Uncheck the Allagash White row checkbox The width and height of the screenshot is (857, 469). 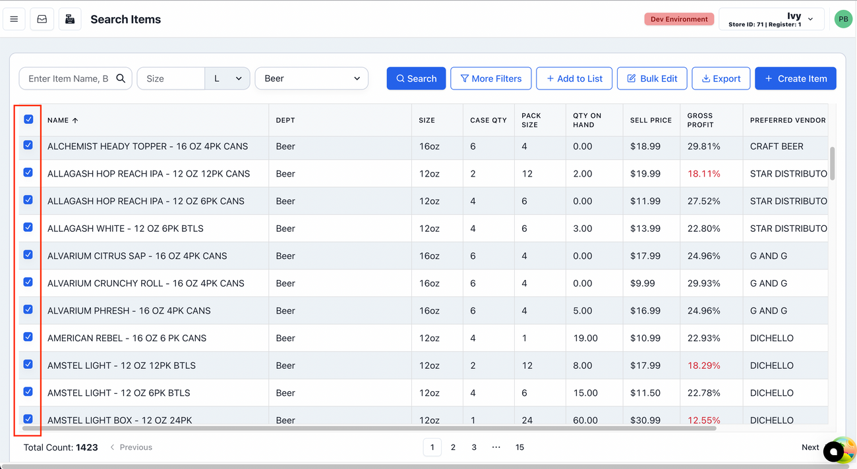pyautogui.click(x=28, y=227)
